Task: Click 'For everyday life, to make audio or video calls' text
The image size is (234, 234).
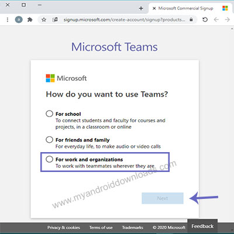Action: click(x=108, y=146)
